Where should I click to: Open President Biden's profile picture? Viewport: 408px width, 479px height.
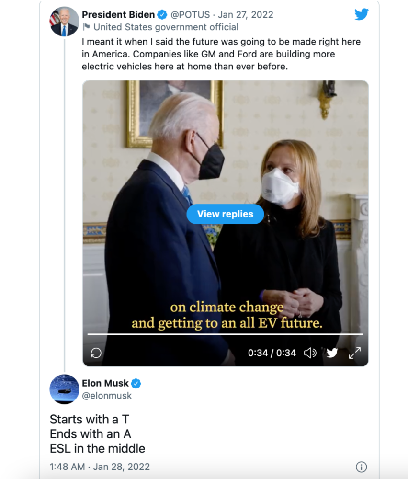[x=64, y=22]
